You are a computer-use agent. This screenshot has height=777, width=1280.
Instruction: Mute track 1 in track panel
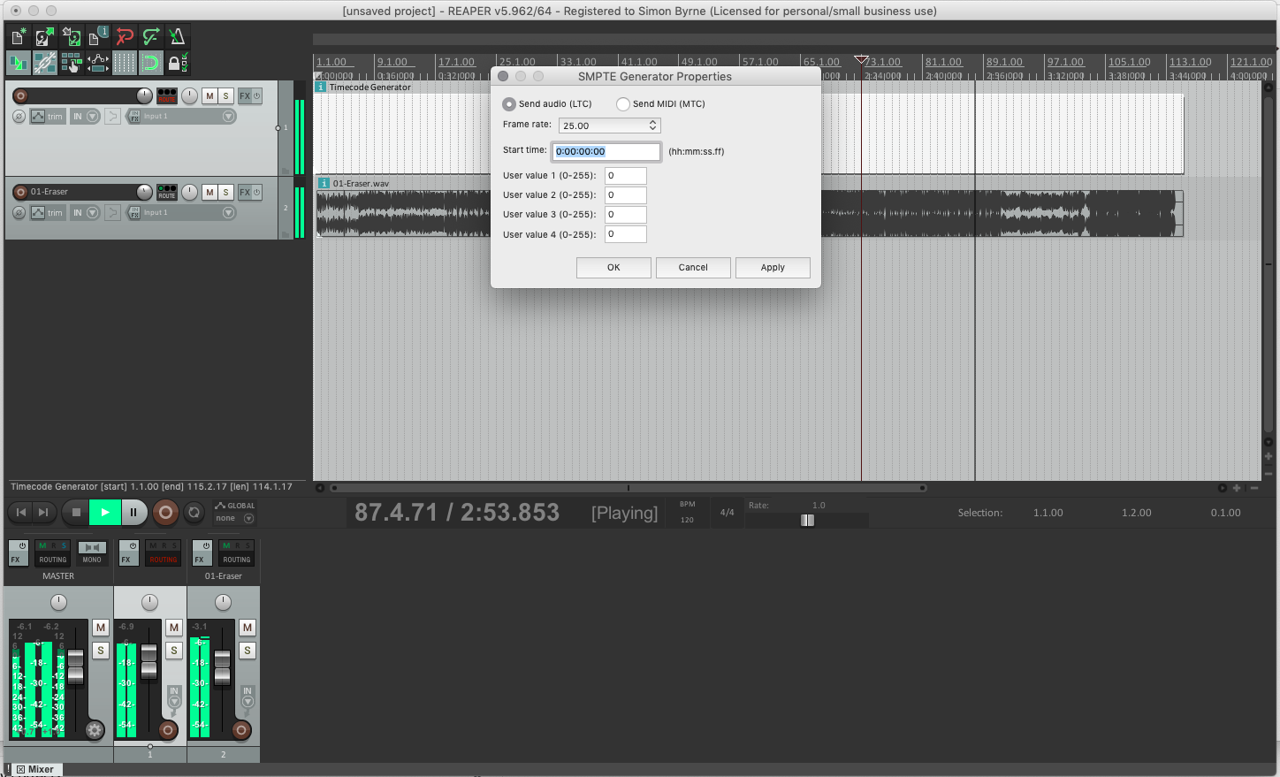pyautogui.click(x=210, y=95)
